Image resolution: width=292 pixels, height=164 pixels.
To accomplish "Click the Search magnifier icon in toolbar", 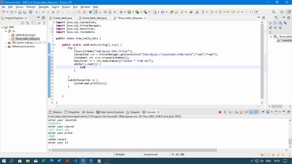I will tap(274, 12).
